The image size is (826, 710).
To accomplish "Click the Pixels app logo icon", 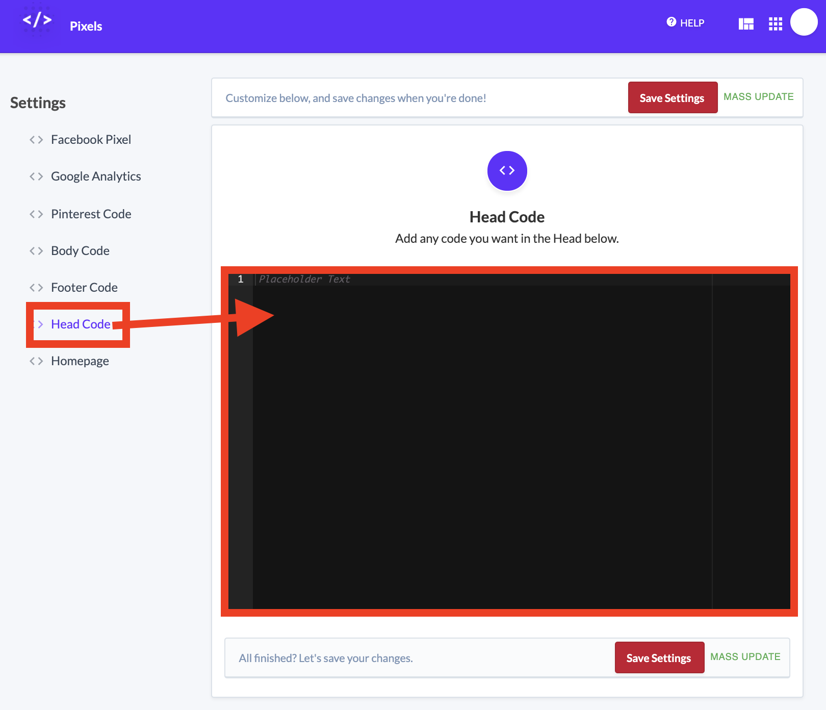I will pos(37,20).
